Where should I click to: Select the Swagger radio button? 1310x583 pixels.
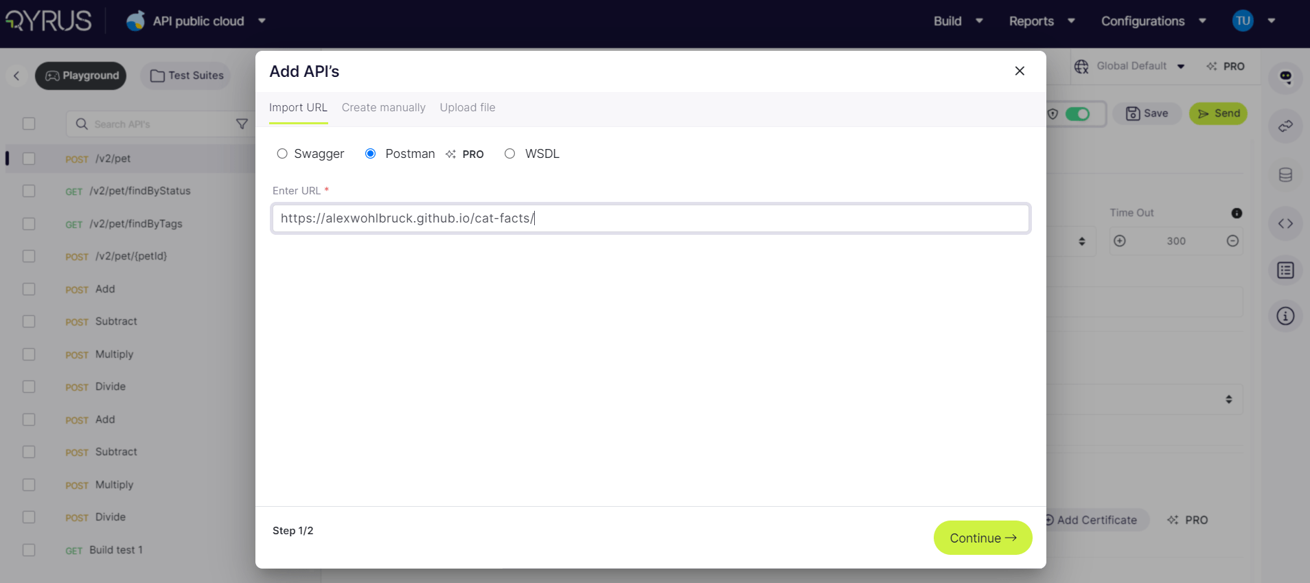pos(282,154)
